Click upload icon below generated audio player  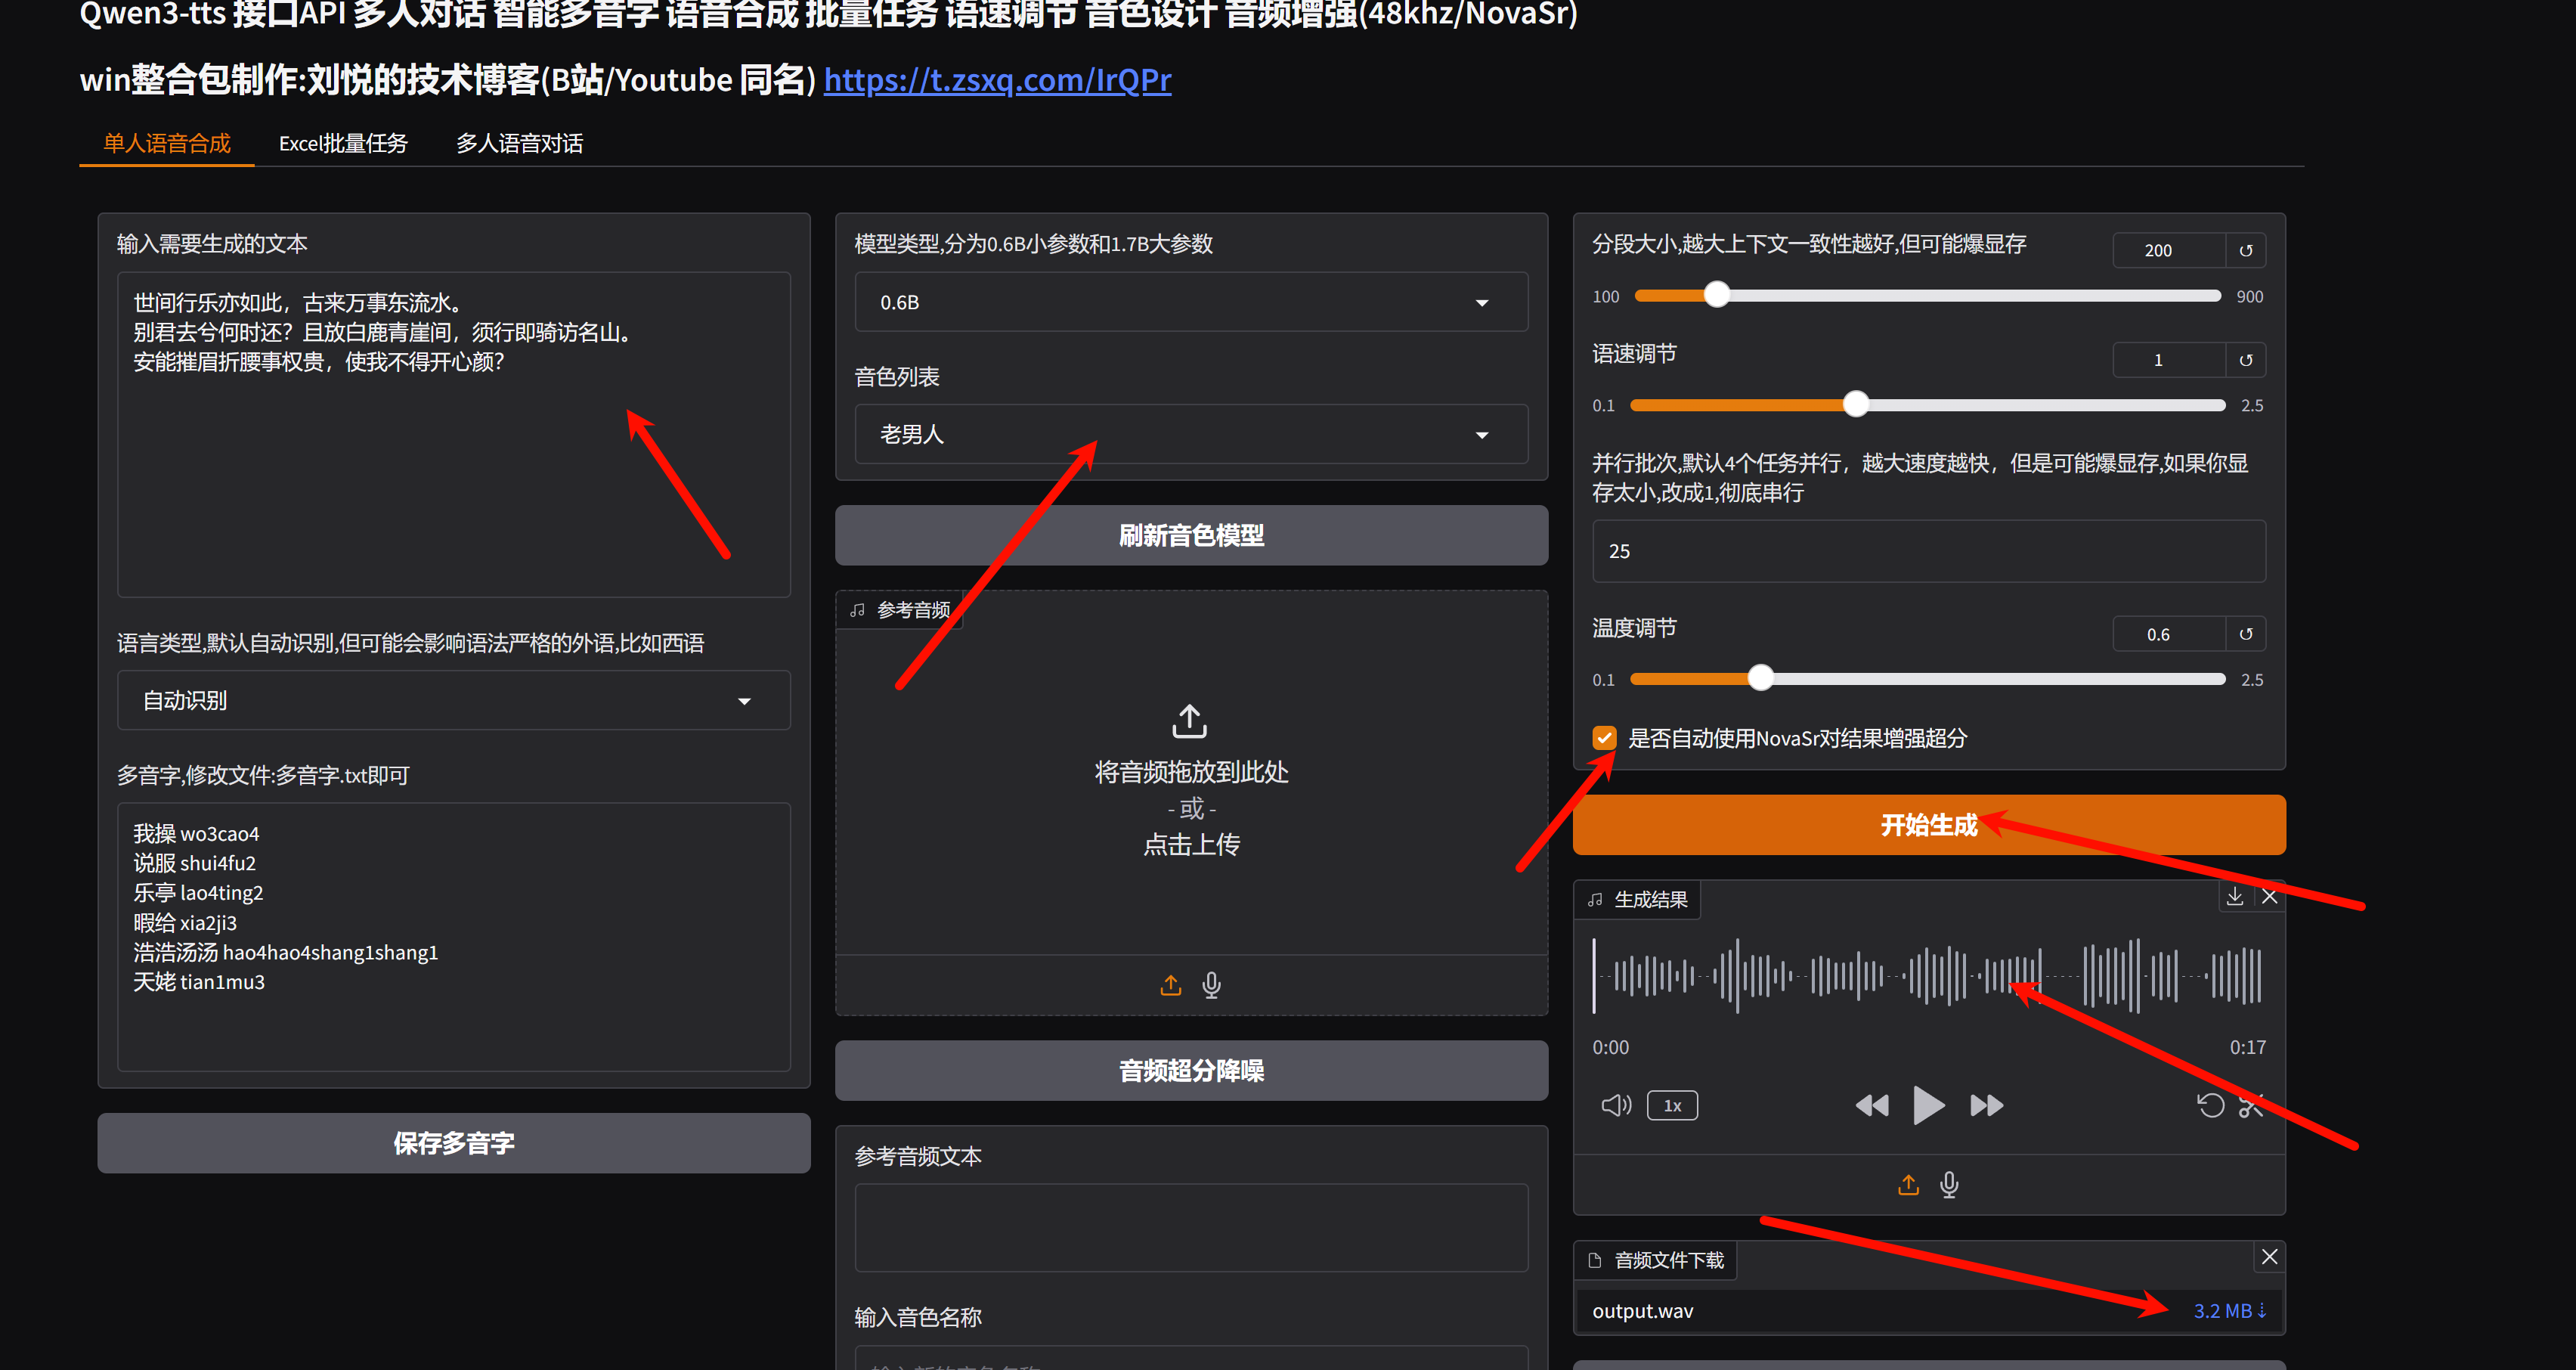1908,1185
